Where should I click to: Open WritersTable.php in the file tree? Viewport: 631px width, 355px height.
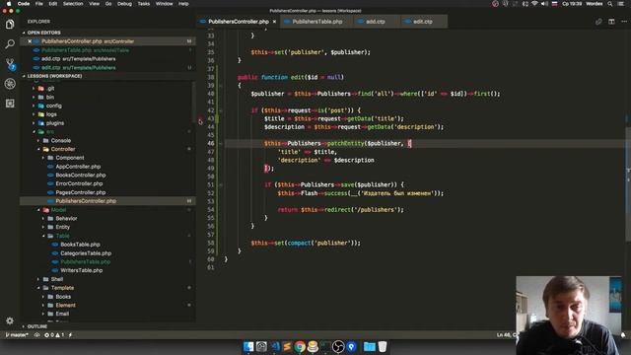[x=81, y=270]
